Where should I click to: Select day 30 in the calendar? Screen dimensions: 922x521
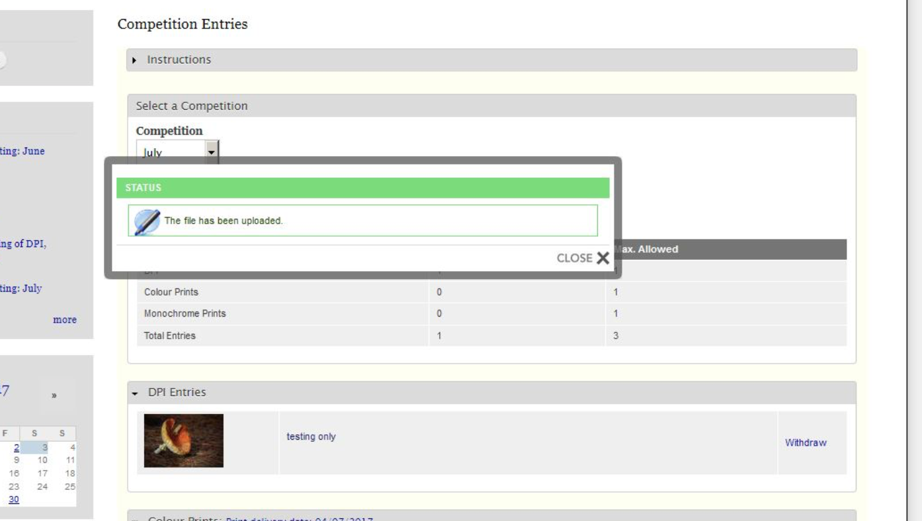[x=13, y=500]
